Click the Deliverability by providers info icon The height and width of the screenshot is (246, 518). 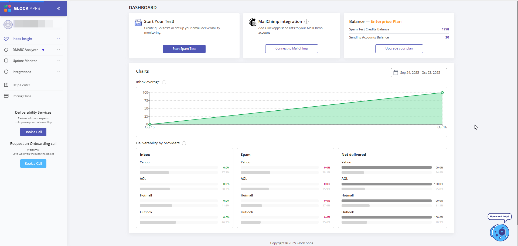coord(184,143)
